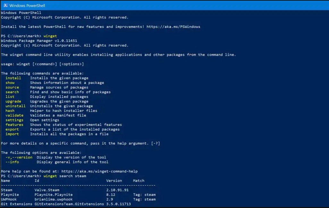Open the https://aka.ms/winget-command-help link

point(99,171)
